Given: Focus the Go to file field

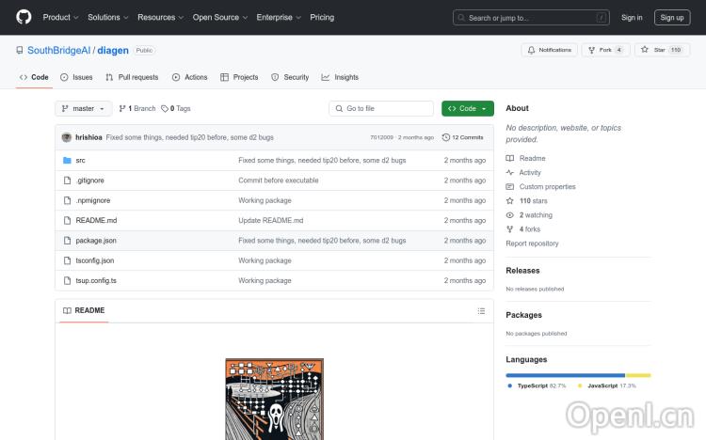Looking at the screenshot, I should [x=380, y=108].
